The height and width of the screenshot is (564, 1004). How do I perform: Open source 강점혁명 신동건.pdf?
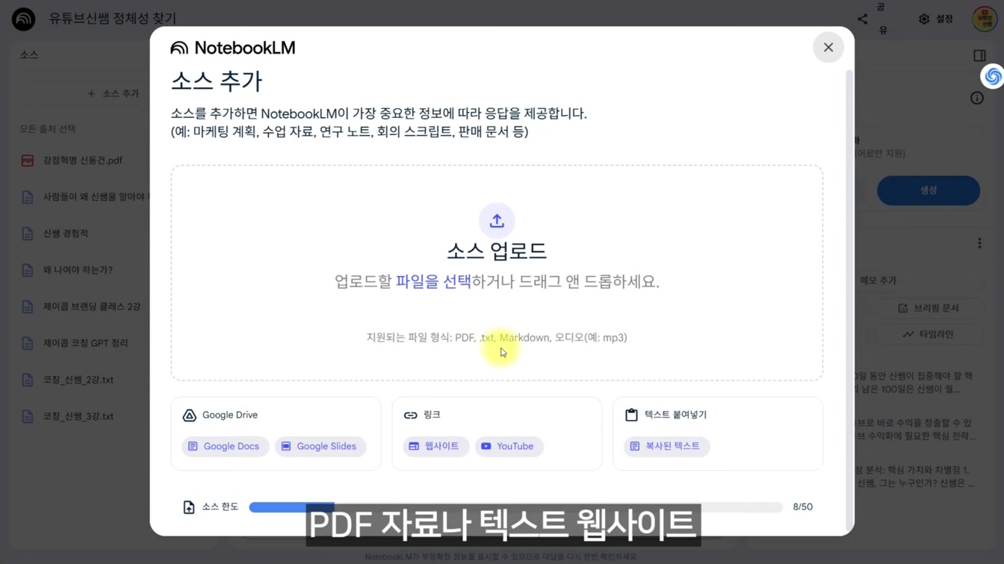click(x=83, y=160)
